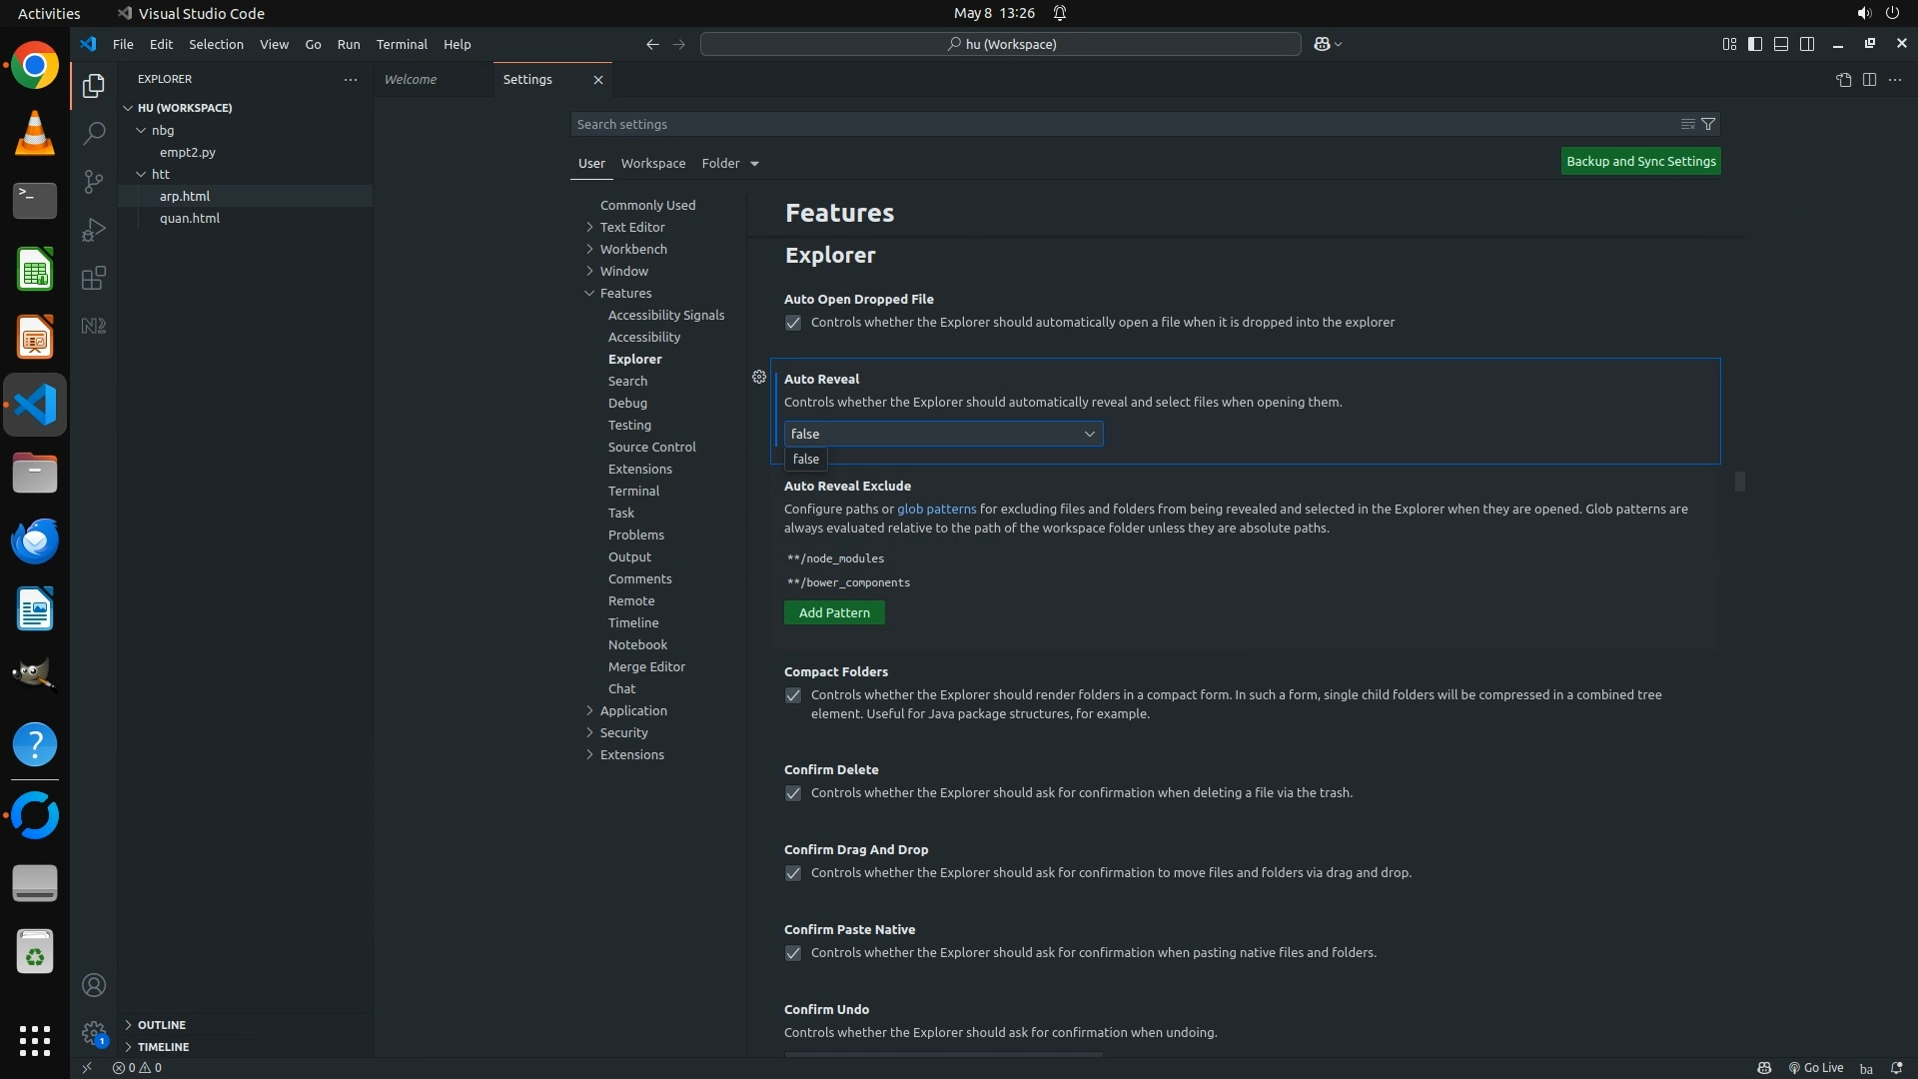Open Run and Debug view icon
This screenshot has width=1918, height=1079.
[x=93, y=230]
